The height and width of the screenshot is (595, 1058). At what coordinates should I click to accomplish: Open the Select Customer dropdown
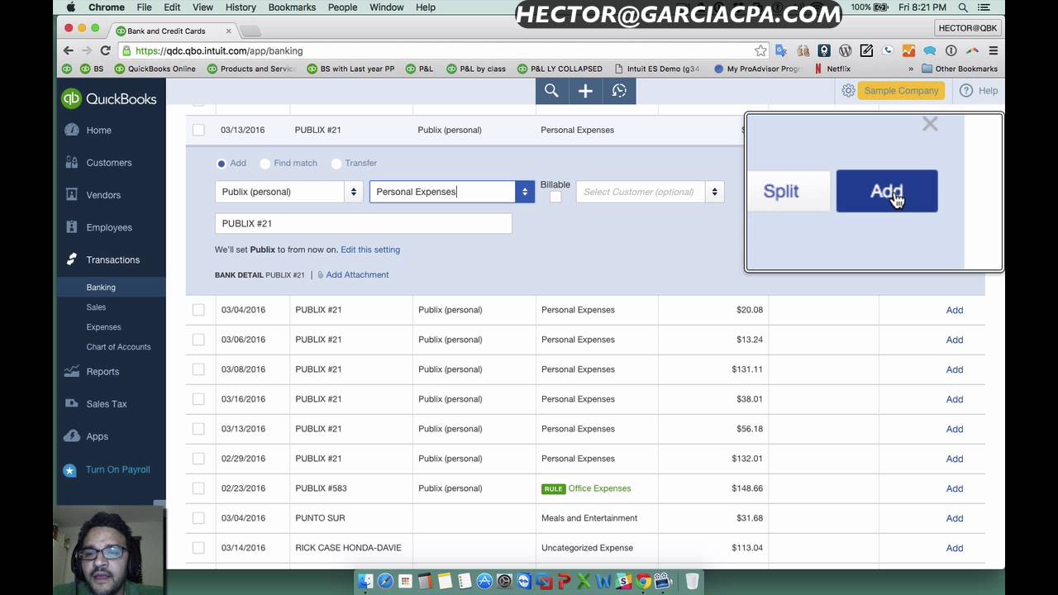(715, 192)
